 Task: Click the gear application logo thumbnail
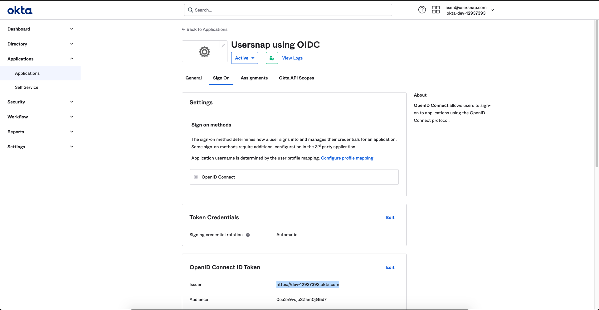(x=205, y=52)
